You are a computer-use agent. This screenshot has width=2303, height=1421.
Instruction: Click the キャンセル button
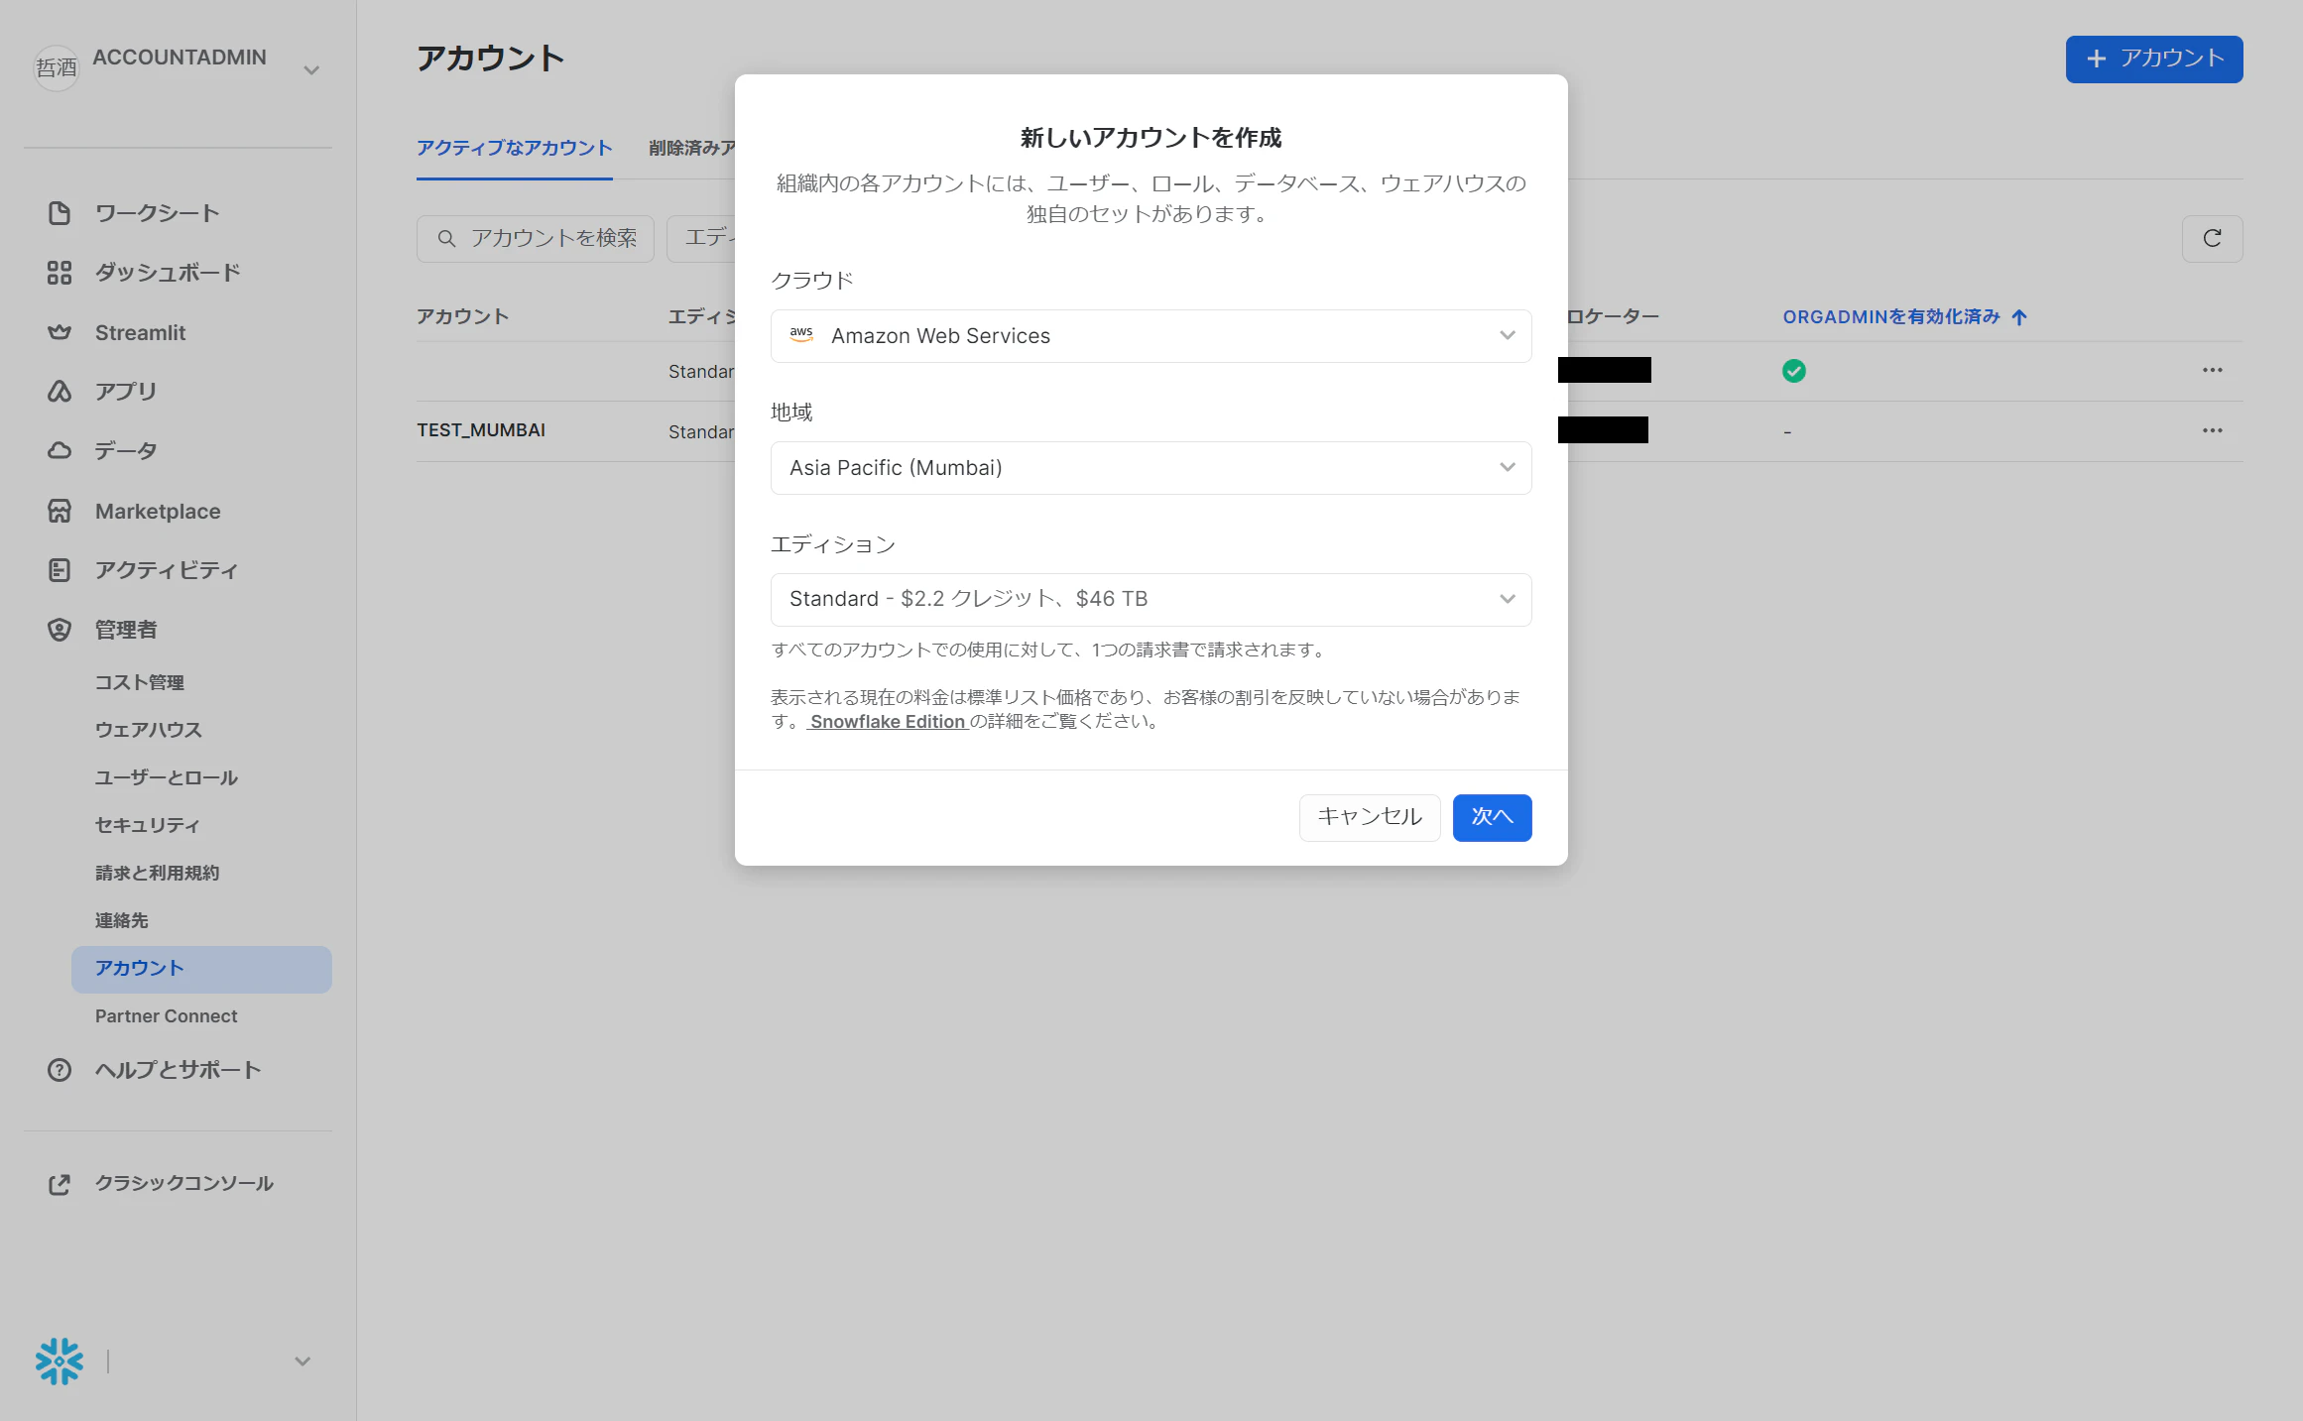(x=1369, y=817)
